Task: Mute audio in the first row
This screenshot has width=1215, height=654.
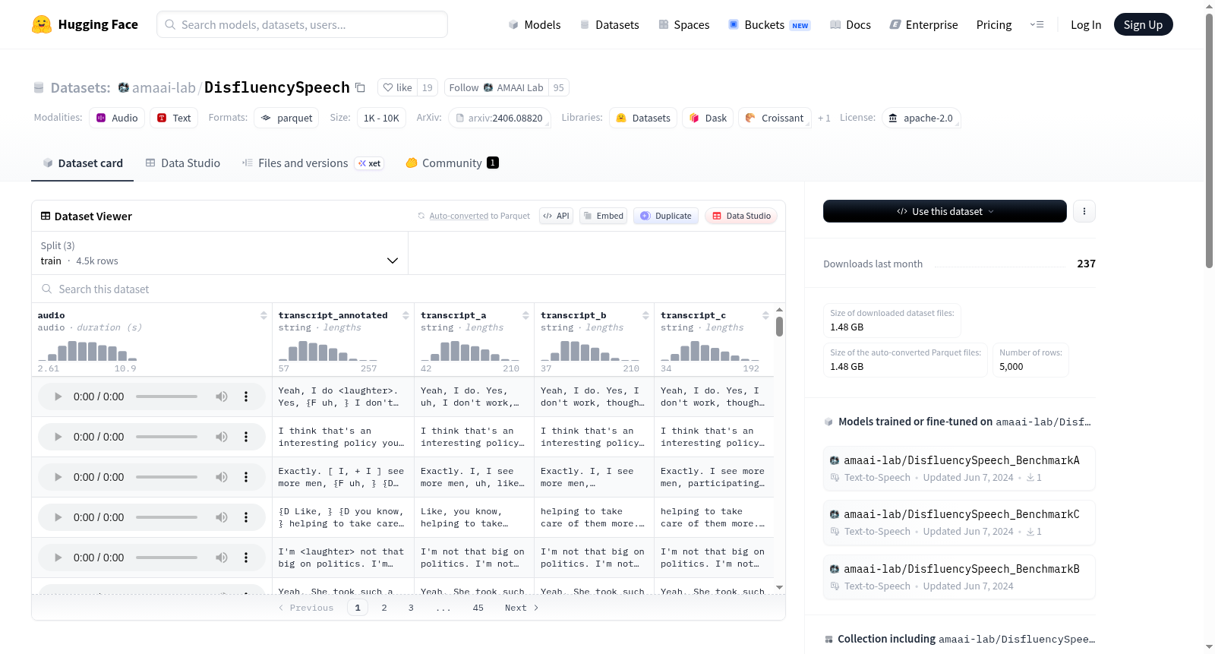Action: (x=221, y=397)
